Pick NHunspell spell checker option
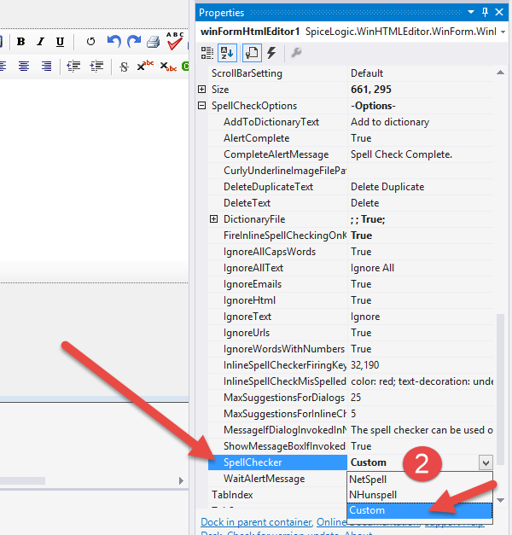 pos(373,494)
